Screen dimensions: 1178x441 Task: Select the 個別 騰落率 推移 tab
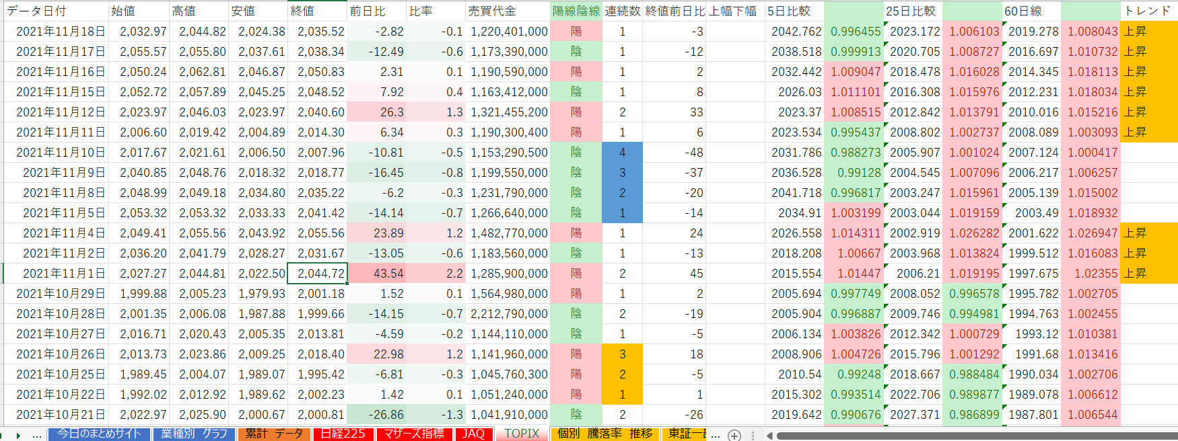[x=604, y=434]
